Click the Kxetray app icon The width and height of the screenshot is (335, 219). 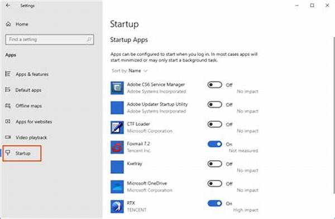pyautogui.click(x=117, y=167)
